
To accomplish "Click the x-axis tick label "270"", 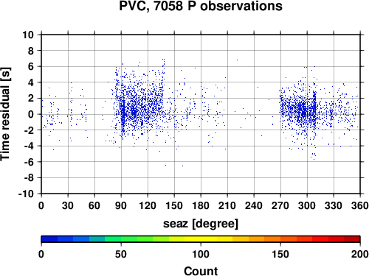I will 280,205.
